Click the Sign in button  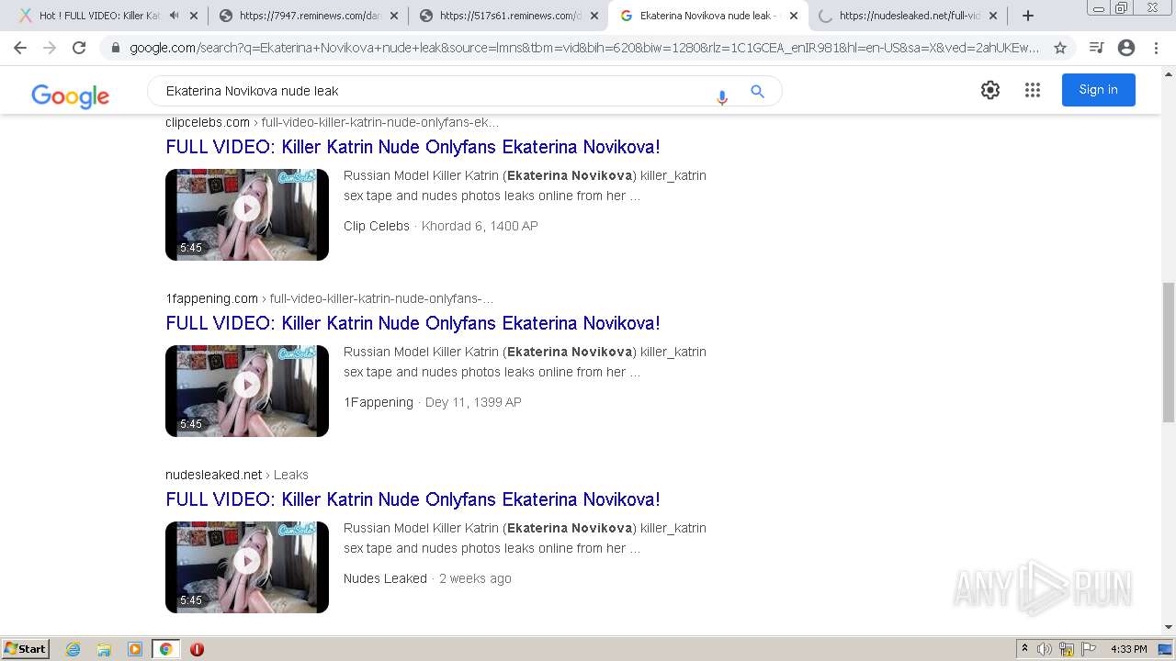[1099, 90]
